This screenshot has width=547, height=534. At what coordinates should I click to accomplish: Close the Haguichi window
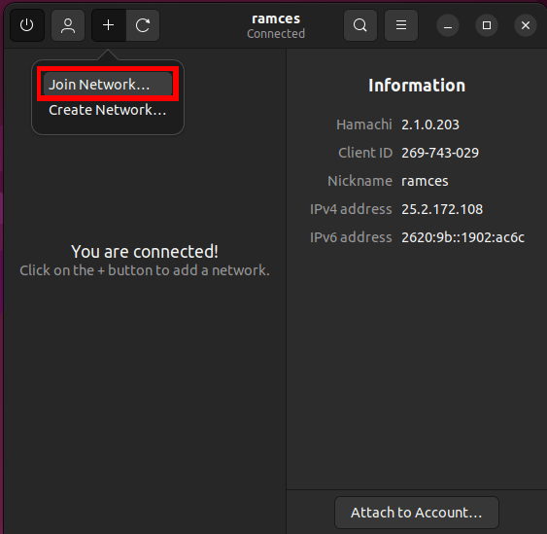tap(526, 25)
